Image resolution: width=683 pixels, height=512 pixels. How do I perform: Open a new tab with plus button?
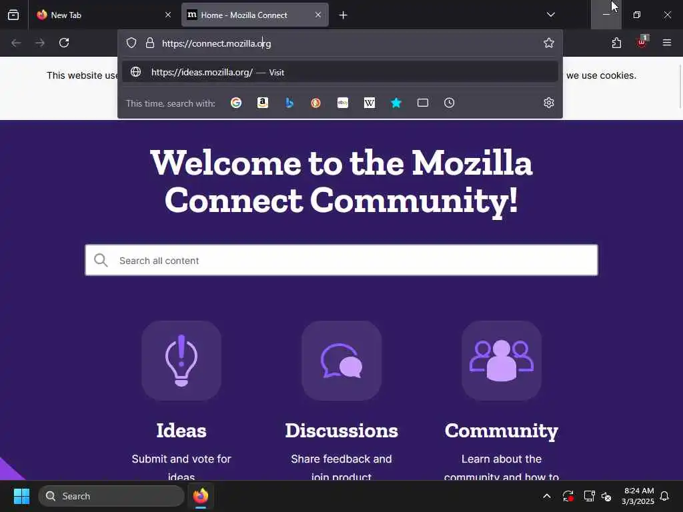(344, 15)
